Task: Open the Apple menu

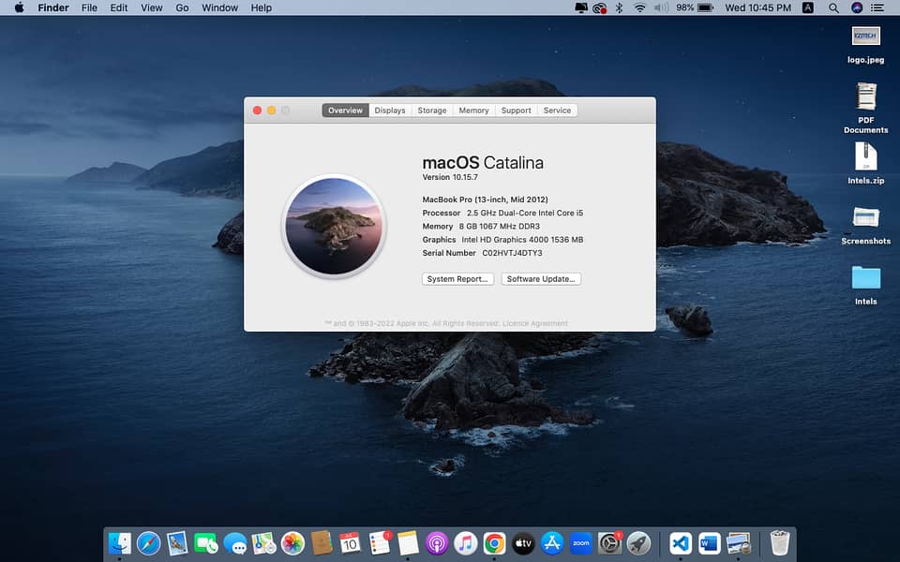Action: (19, 7)
